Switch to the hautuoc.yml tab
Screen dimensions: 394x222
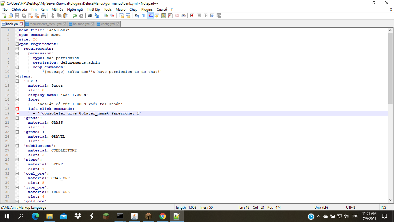coord(81,24)
